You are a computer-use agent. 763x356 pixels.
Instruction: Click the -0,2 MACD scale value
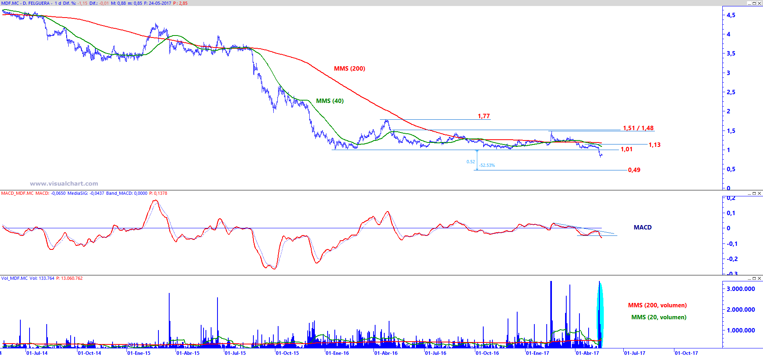pyautogui.click(x=732, y=259)
